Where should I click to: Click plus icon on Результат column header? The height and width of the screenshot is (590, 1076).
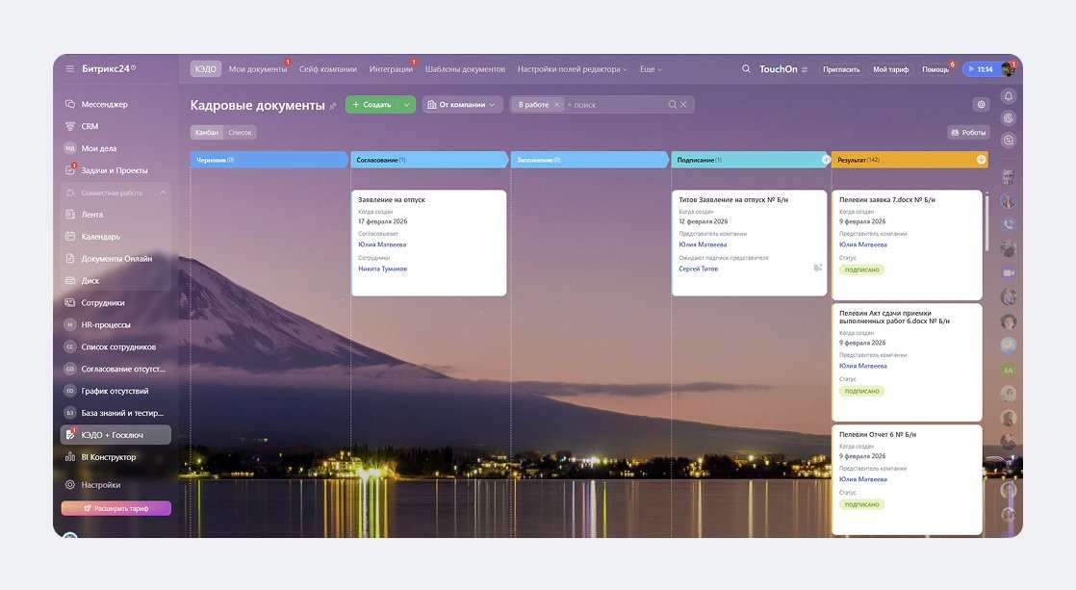tap(982, 160)
